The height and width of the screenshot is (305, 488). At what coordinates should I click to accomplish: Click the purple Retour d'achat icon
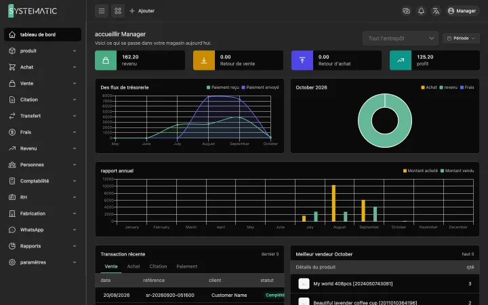tap(302, 60)
